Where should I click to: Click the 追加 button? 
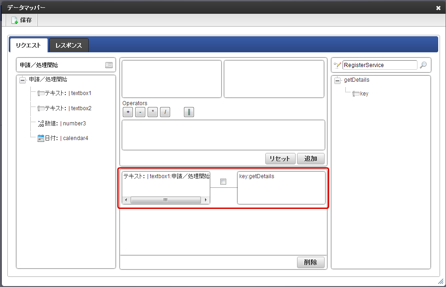click(311, 158)
